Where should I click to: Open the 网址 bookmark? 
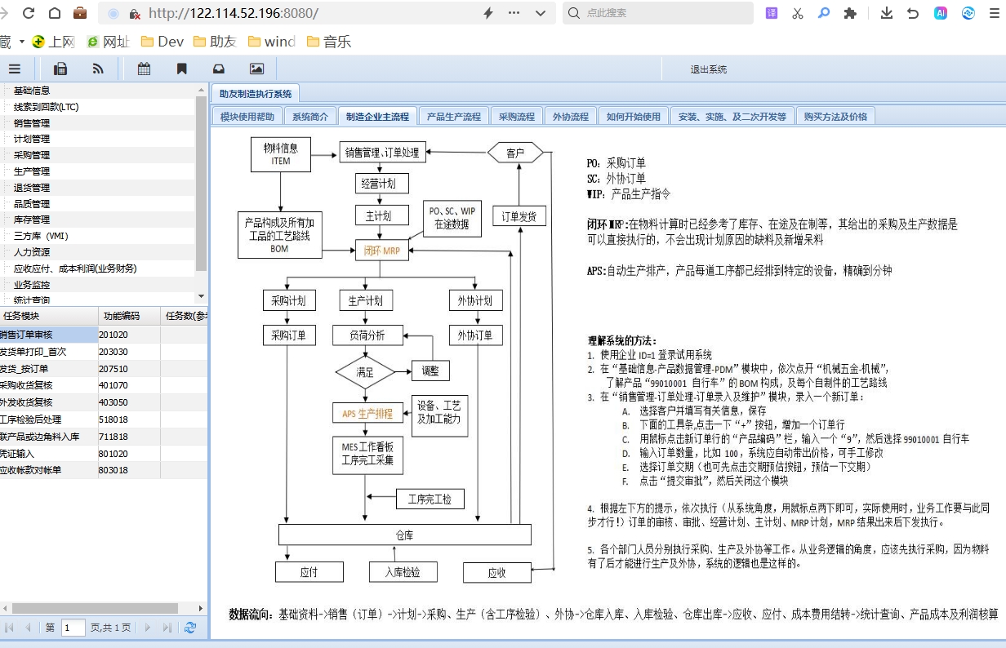coord(108,42)
